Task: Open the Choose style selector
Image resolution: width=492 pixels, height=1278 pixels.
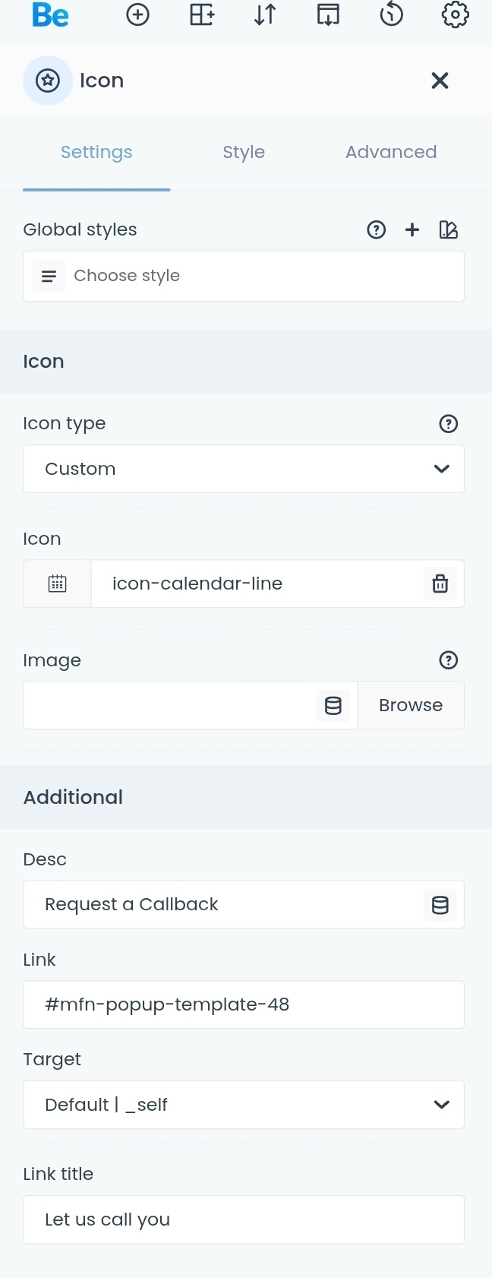Action: click(244, 276)
